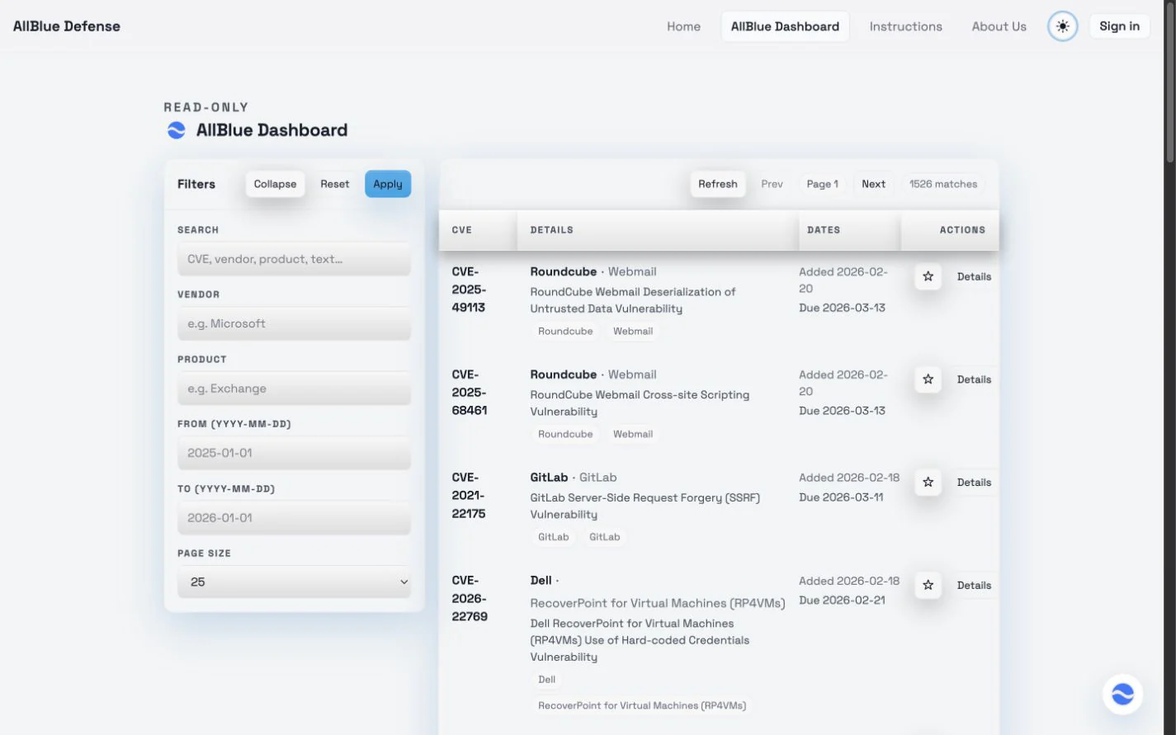Viewport: 1176px width, 735px height.
Task: Click the AllBlue Defense brand link
Action: pyautogui.click(x=67, y=26)
